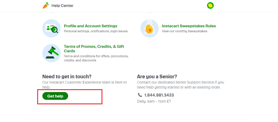Click the green gavel Terms icon
This screenshot has width=278, height=122.
[52, 53]
